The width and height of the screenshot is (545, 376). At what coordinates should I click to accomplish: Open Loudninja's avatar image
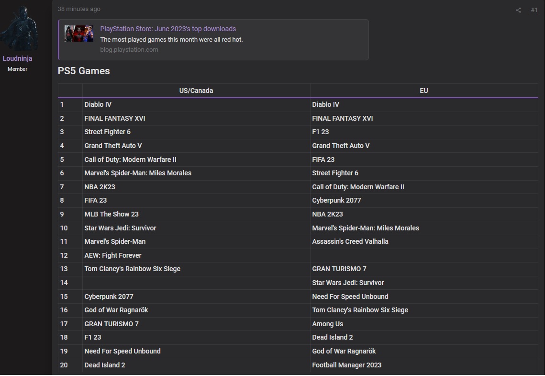click(19, 28)
